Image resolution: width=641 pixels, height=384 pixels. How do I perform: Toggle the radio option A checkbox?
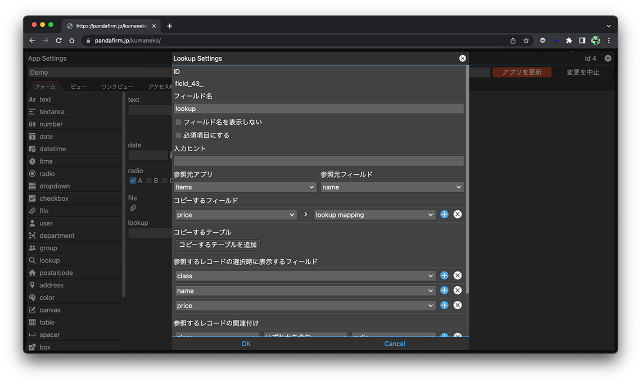point(133,180)
